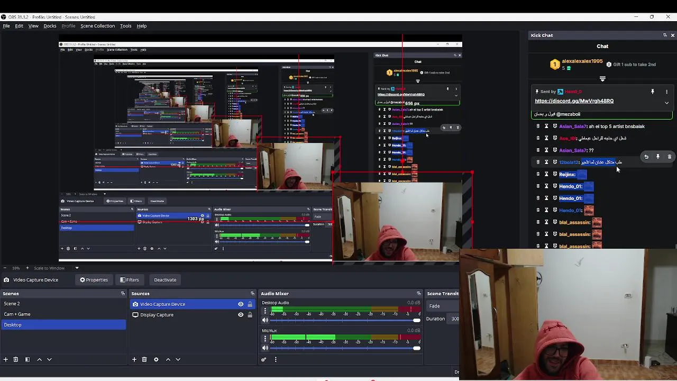Move the selected source up
The width and height of the screenshot is (677, 381).
coord(168,359)
